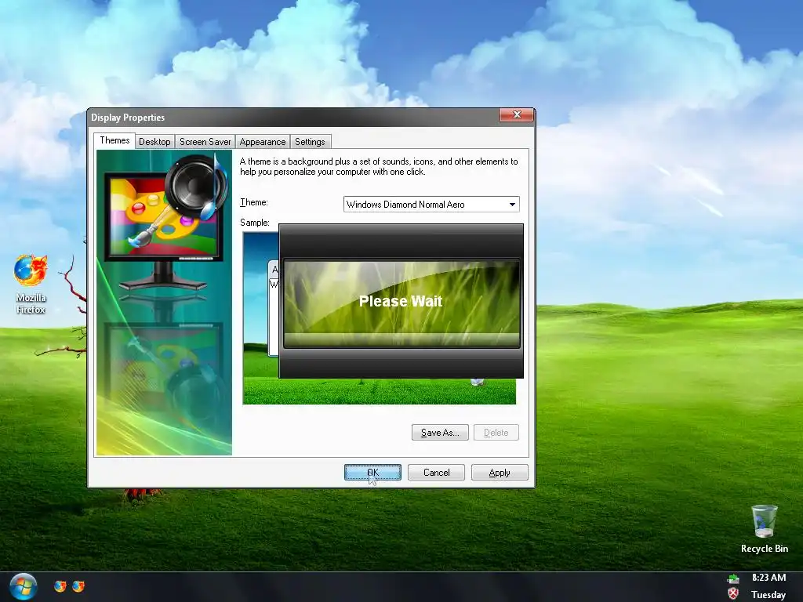The width and height of the screenshot is (803, 602).
Task: Click the greyed Delete button
Action: point(496,433)
